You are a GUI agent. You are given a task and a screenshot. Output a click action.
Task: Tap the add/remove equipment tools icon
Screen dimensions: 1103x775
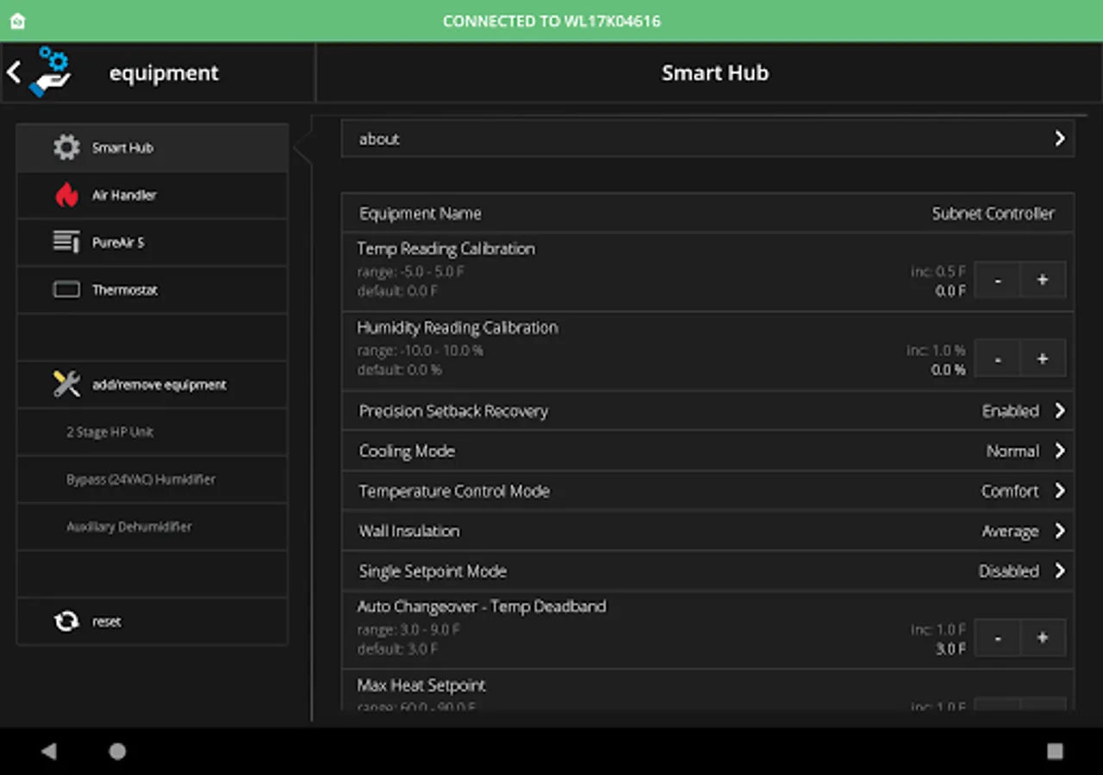pos(66,384)
